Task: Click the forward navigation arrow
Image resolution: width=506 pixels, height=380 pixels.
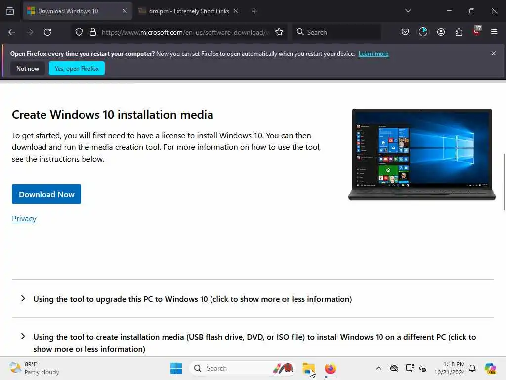Action: pyautogui.click(x=30, y=32)
